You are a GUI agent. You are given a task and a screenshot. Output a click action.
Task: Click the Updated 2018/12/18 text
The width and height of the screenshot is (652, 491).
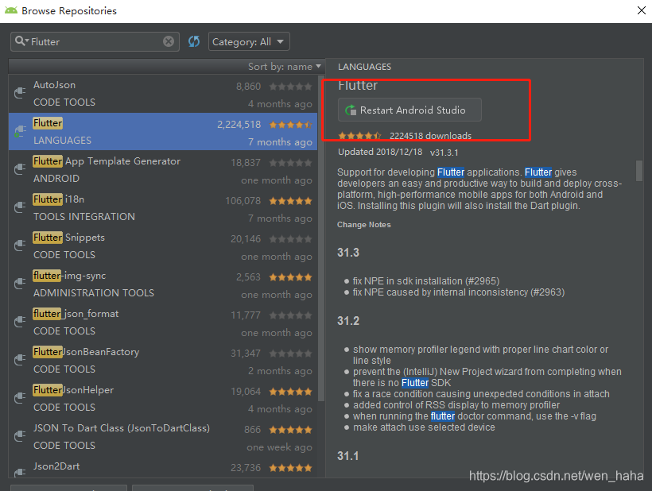pyautogui.click(x=380, y=152)
